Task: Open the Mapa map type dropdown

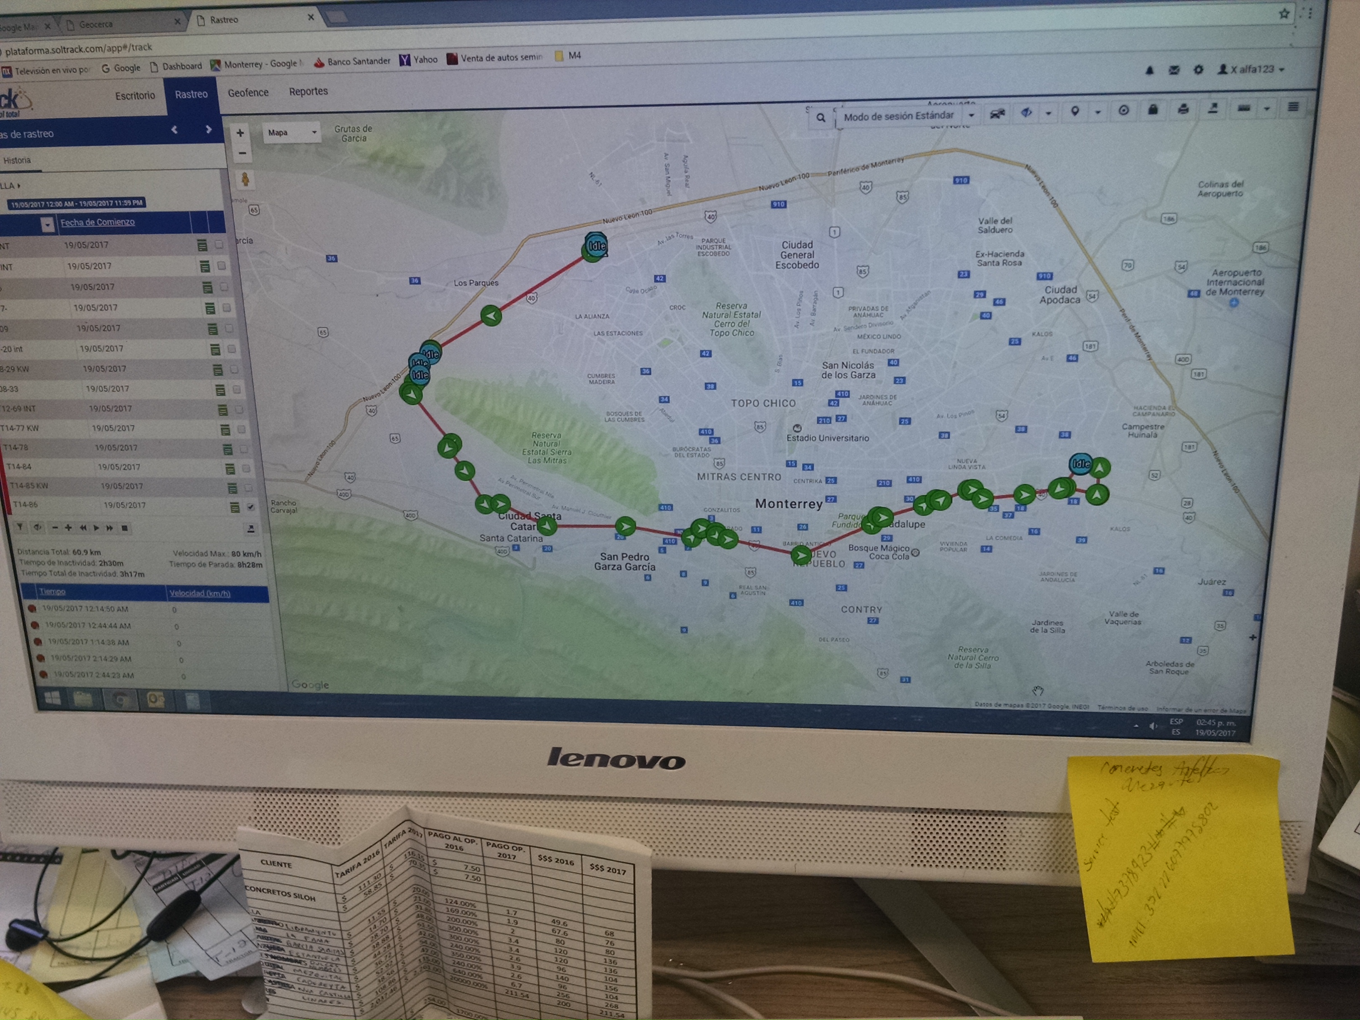Action: 292,132
